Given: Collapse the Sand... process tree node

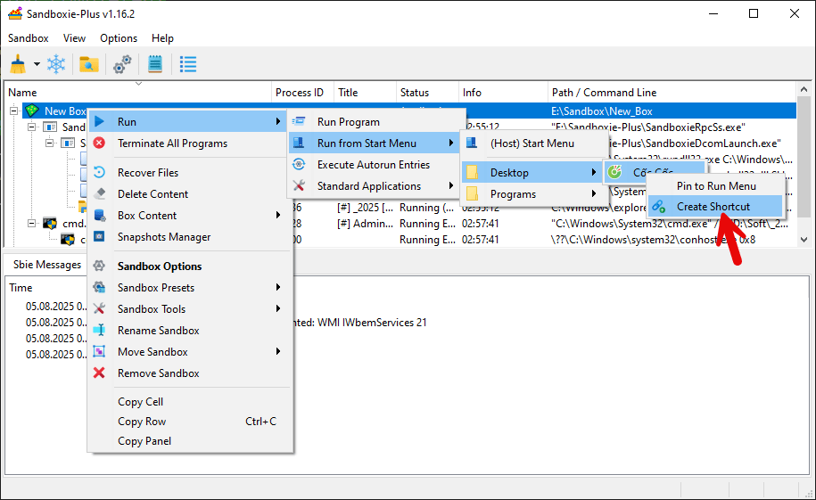Looking at the screenshot, I should (32, 127).
